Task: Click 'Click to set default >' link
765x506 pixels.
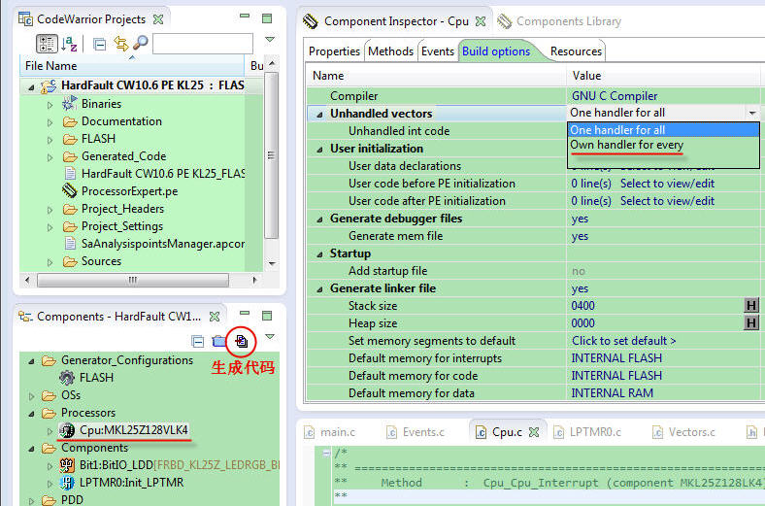Action: (623, 341)
